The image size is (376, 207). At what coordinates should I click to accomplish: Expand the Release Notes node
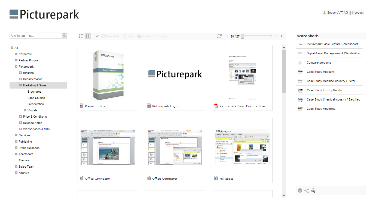(x=20, y=123)
